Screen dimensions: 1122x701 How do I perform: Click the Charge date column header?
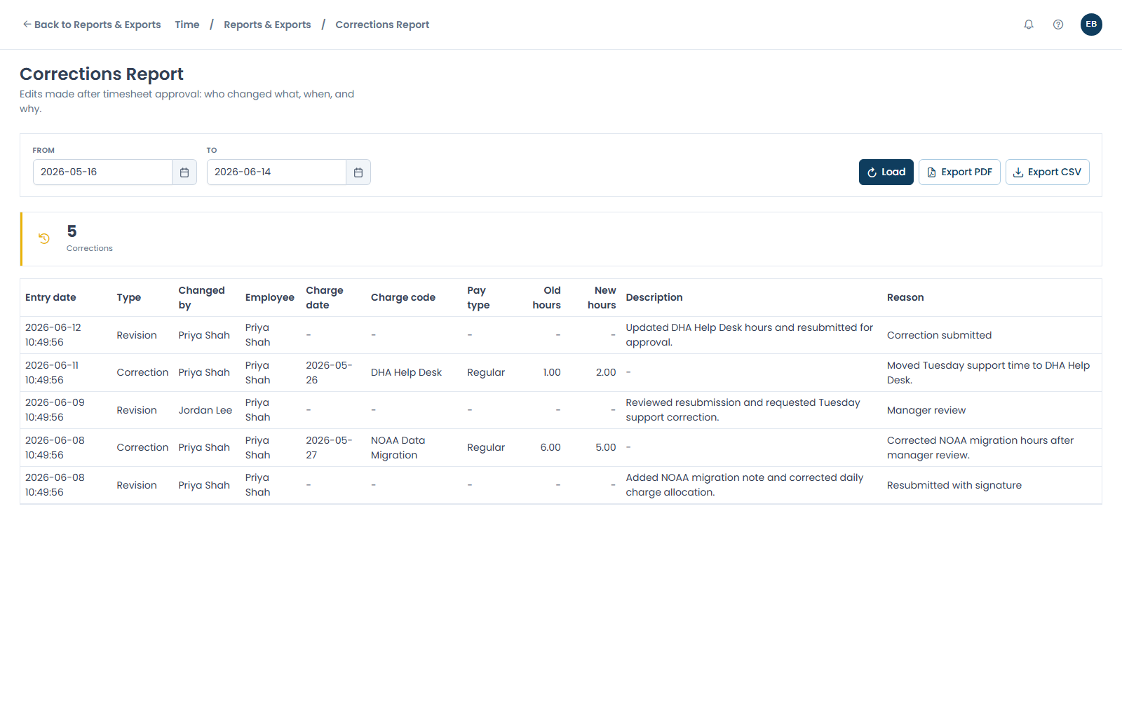coord(325,297)
